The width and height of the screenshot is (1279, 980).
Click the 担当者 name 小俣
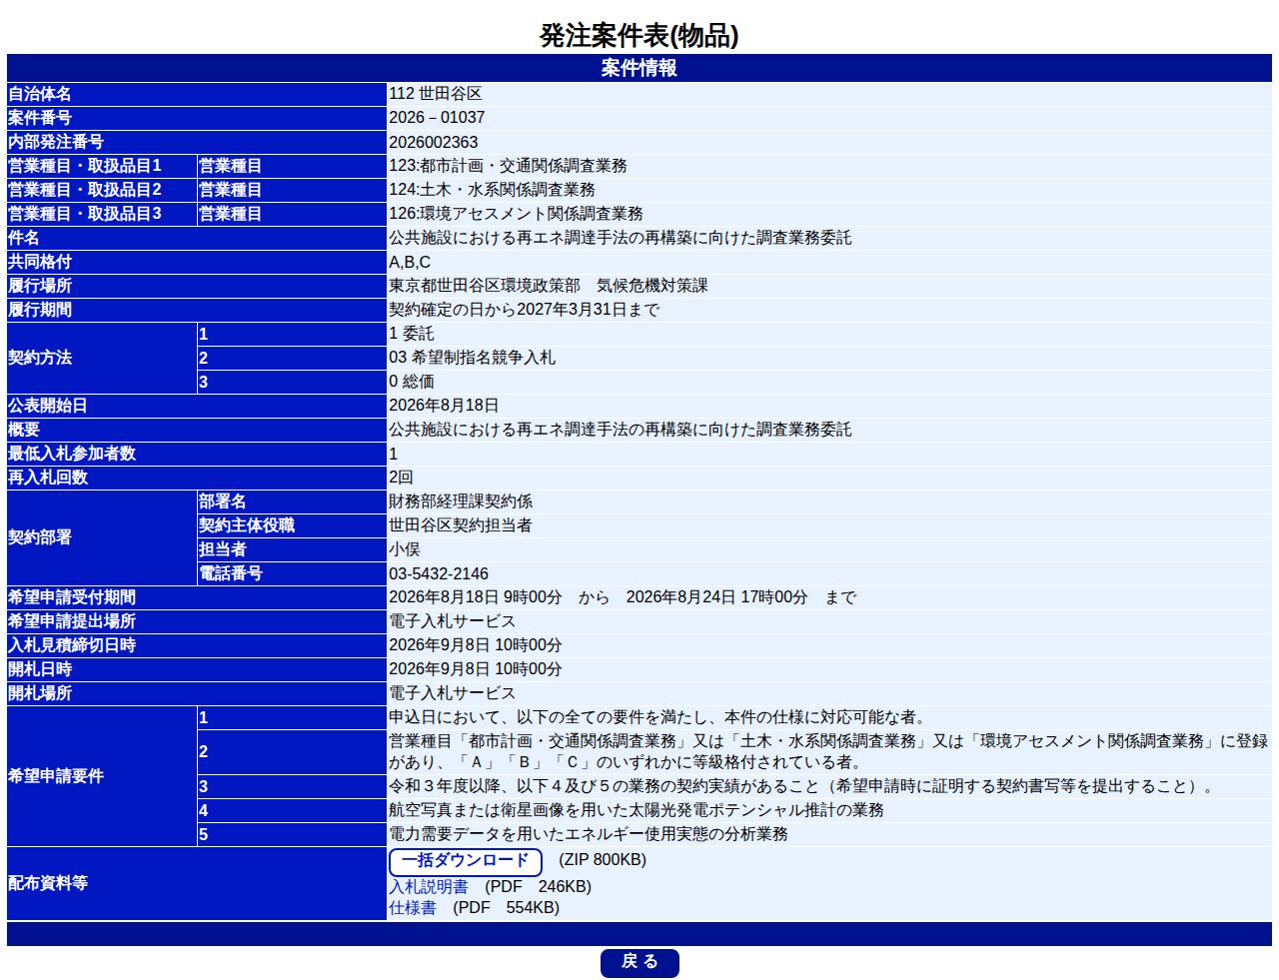(405, 549)
